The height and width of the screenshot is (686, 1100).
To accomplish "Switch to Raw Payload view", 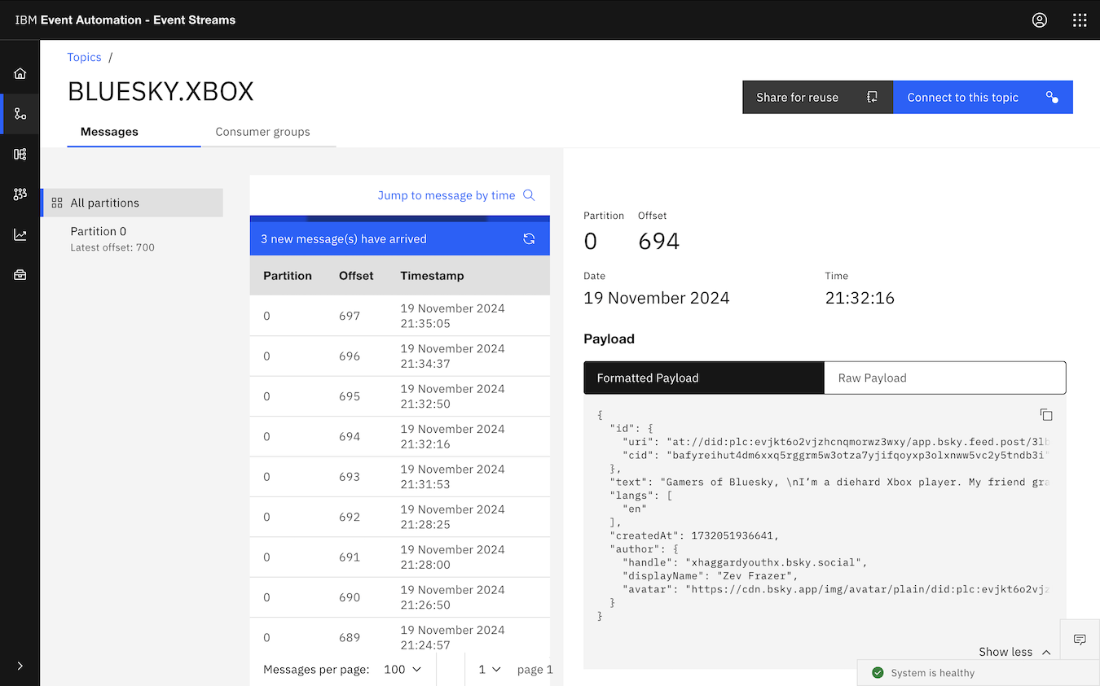I will pyautogui.click(x=944, y=378).
